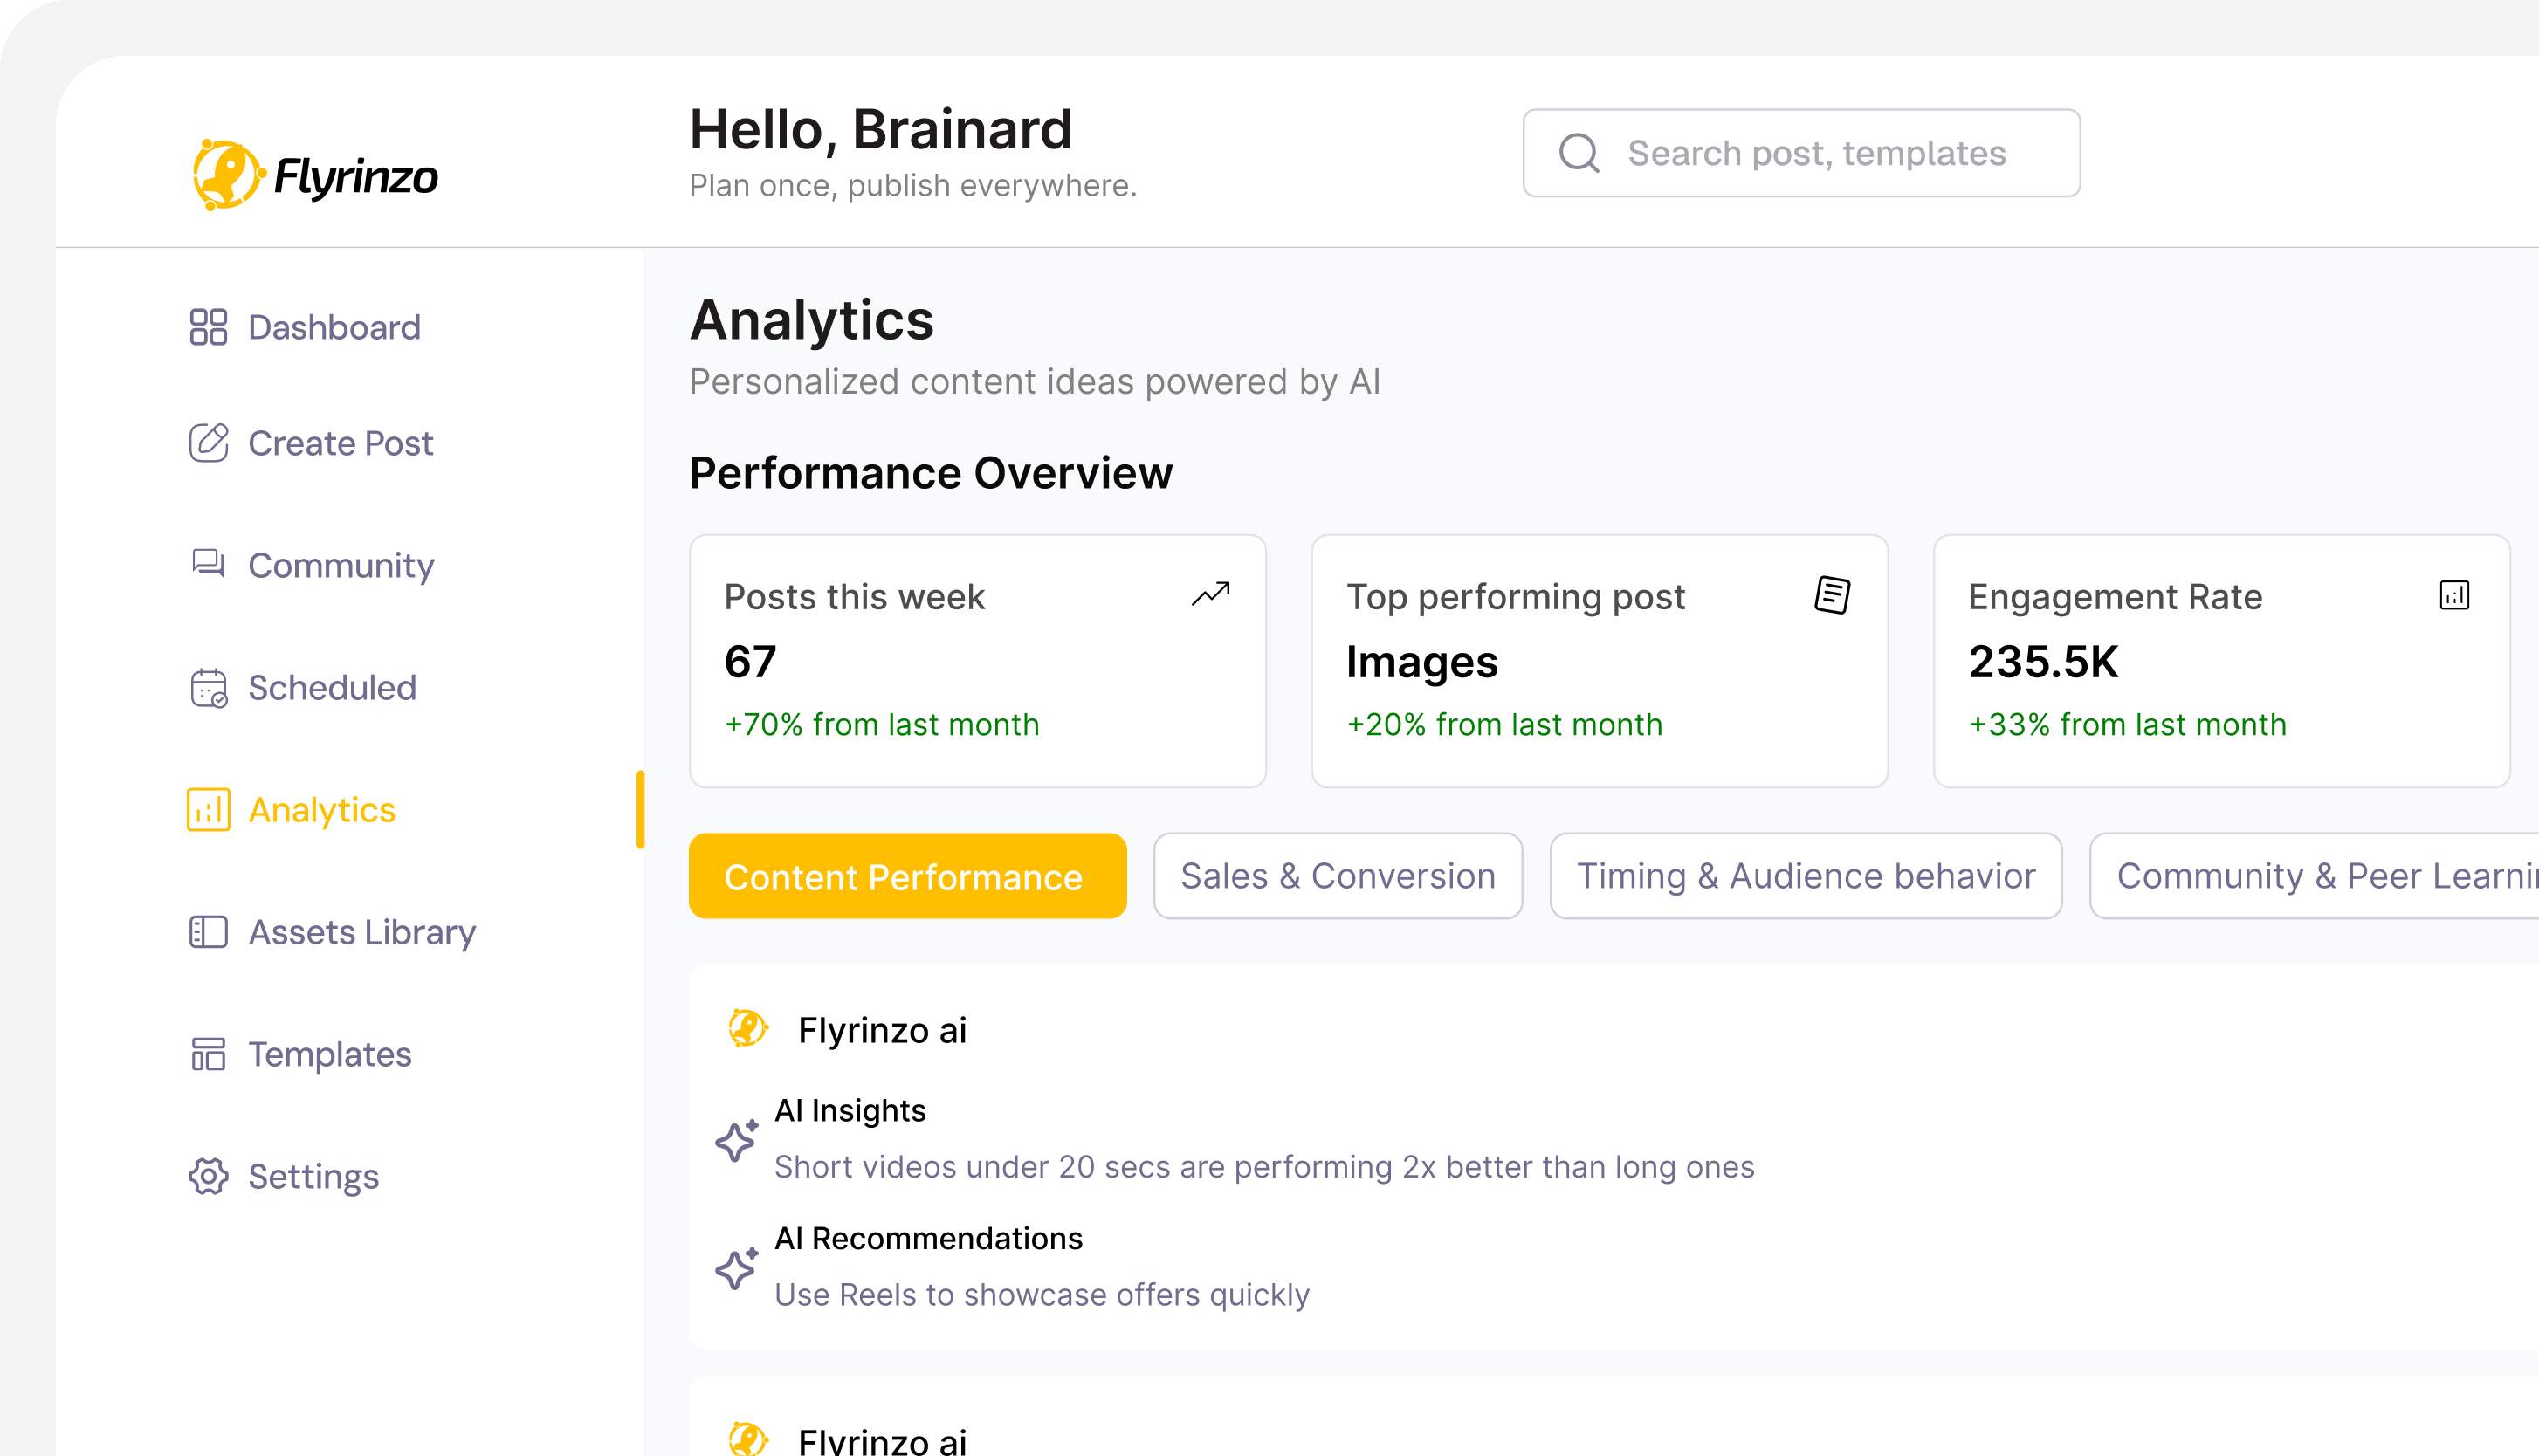
Task: Focus the Search post, templates field
Action: coord(1801,153)
